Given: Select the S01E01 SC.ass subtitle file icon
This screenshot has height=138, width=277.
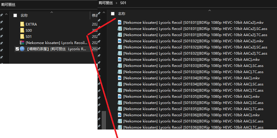Looking at the screenshot, I should 120,29.
